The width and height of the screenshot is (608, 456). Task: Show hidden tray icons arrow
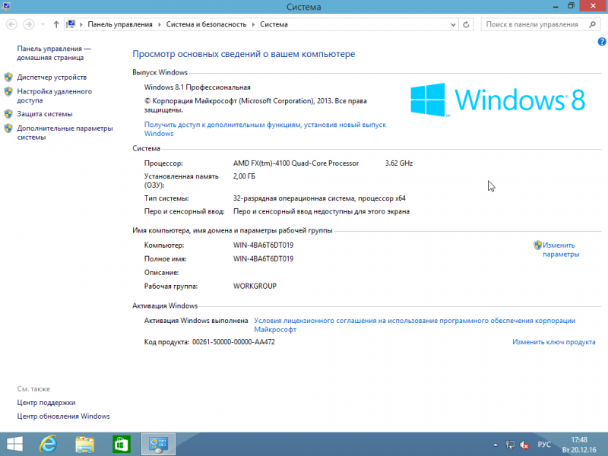pos(496,445)
